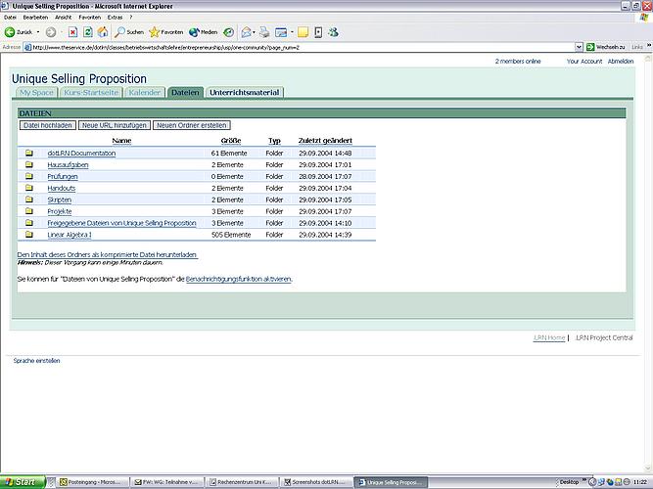This screenshot has height=489, width=653.
Task: Switch to Rechenzentrum Uni taskbar window
Action: (x=242, y=482)
